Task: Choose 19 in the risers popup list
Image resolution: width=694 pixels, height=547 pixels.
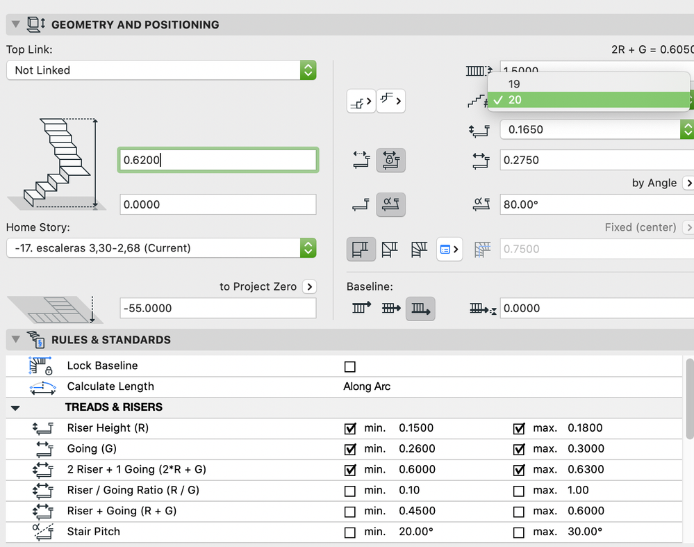Action: point(588,83)
